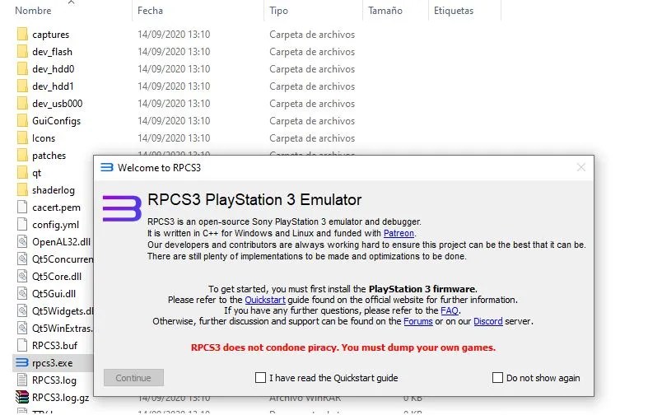Open the dev_flash folder icon
Screen dimensions: 648x415
(x=22, y=52)
